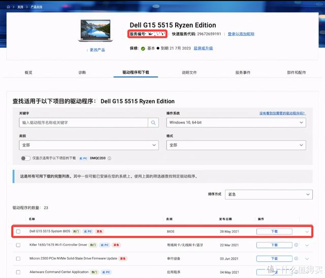Tick the Micron 2300 NVMe firmware checkbox

18,259
